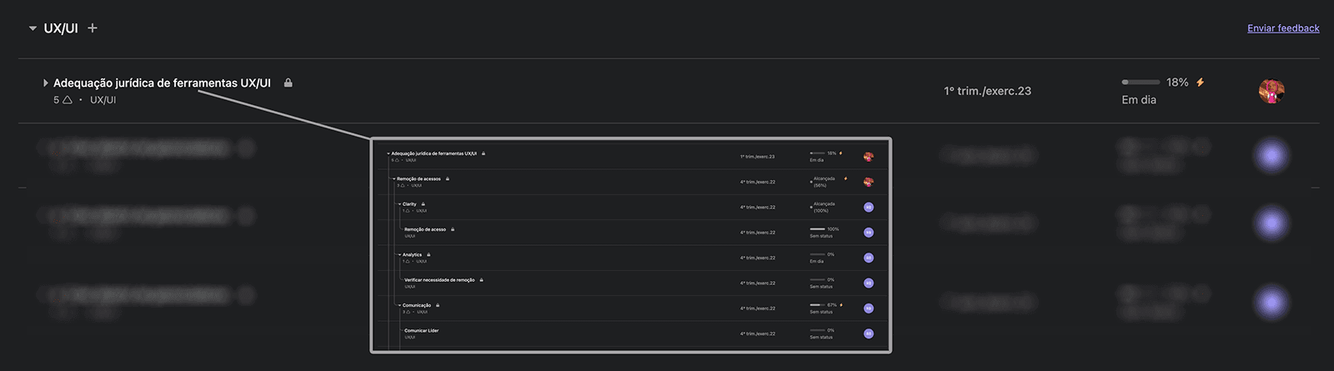
Task: Open the Adequação jurídica de ferramentas UX/UI title
Action: 162,83
